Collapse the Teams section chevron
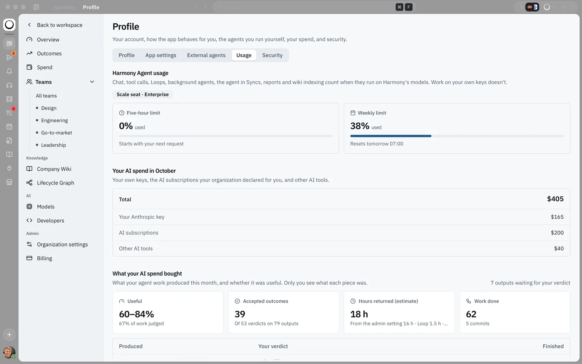This screenshot has width=582, height=364. (x=92, y=82)
